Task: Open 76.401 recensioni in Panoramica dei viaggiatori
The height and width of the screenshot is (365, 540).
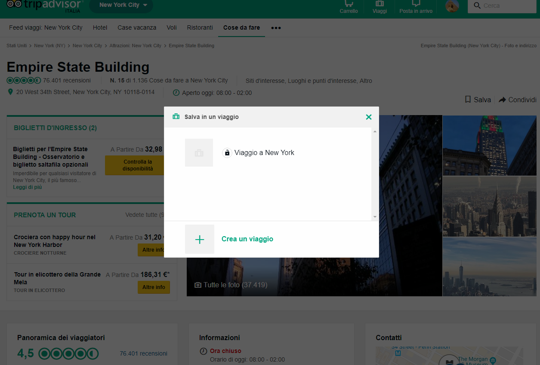Action: [x=143, y=353]
